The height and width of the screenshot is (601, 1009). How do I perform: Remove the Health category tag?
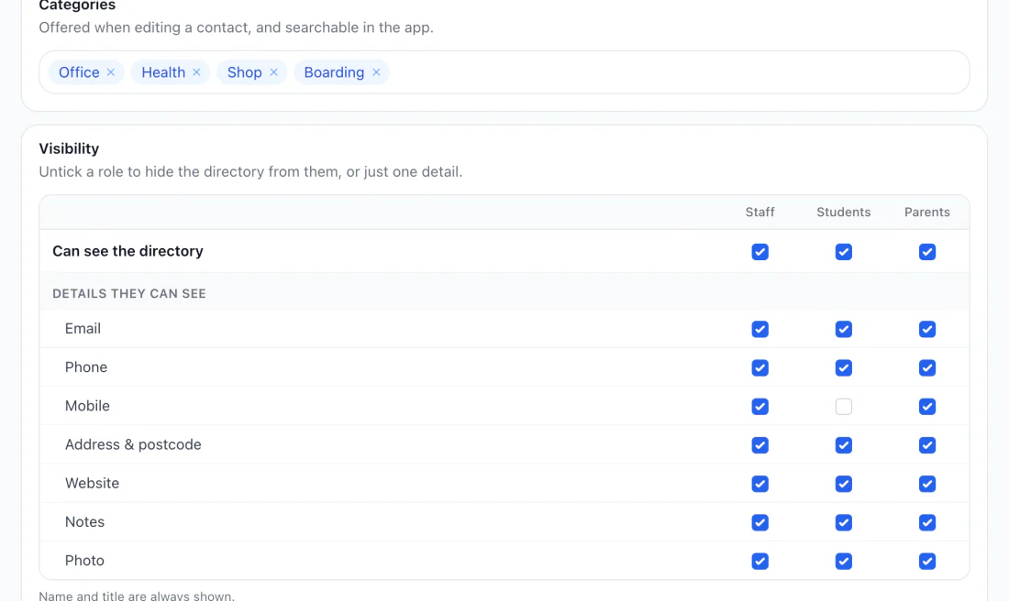point(196,72)
